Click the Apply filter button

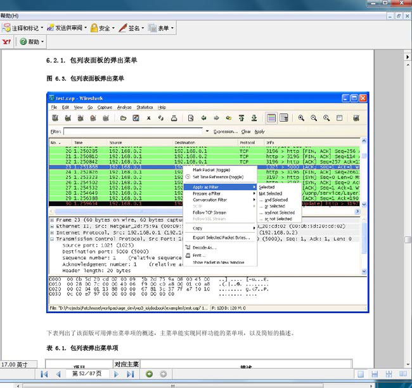point(259,131)
